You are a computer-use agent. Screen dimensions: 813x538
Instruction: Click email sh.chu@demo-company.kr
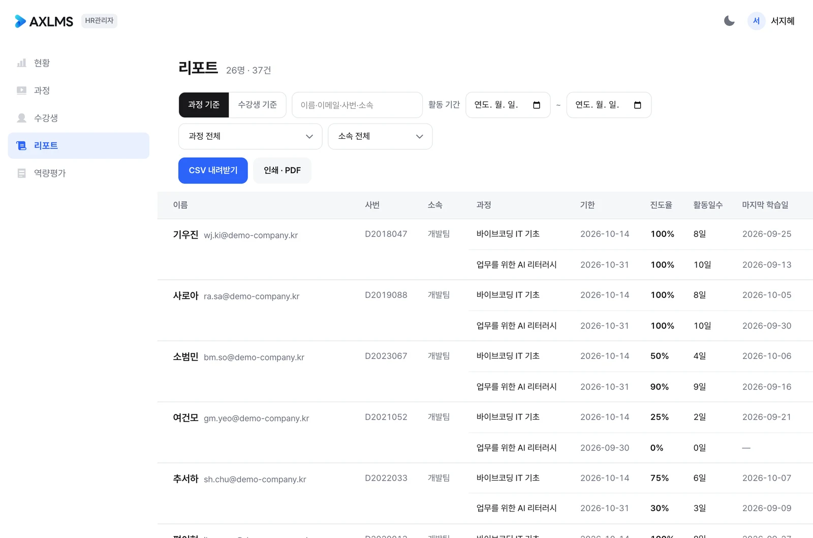point(255,480)
